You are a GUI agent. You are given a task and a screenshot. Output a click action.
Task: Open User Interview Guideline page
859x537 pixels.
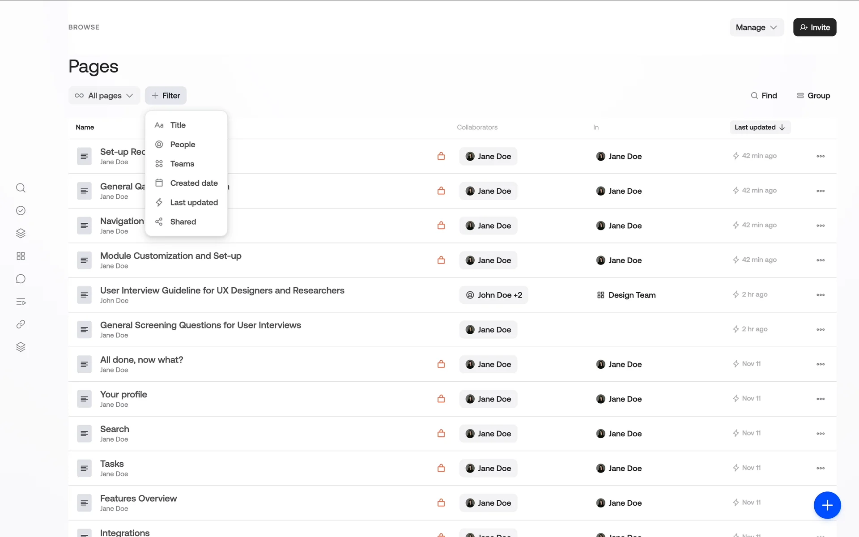[222, 290]
